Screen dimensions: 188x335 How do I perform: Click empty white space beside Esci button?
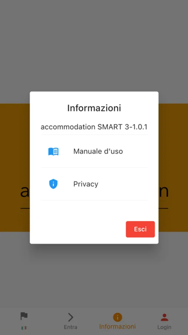tap(78, 229)
